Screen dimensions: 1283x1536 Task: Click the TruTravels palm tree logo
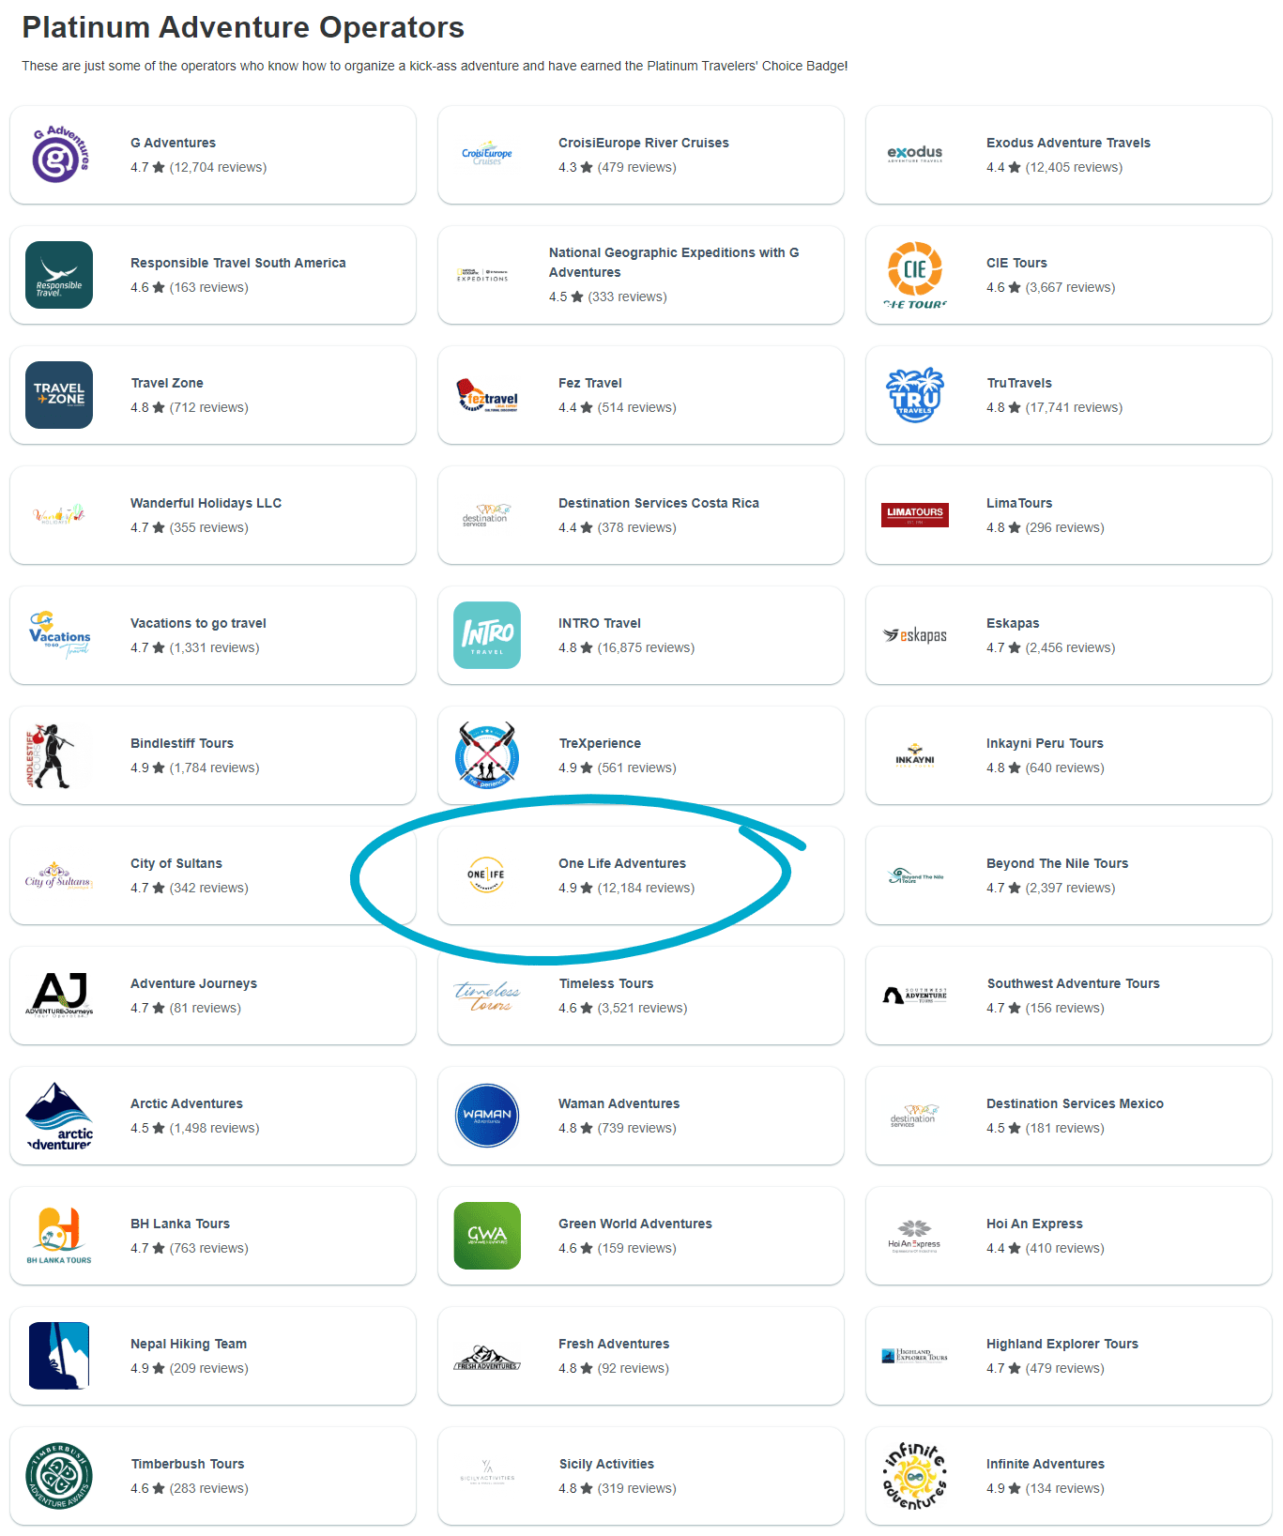[x=915, y=395]
